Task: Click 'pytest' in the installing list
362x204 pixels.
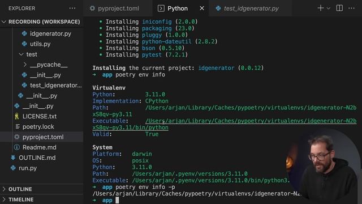Action: (152, 55)
